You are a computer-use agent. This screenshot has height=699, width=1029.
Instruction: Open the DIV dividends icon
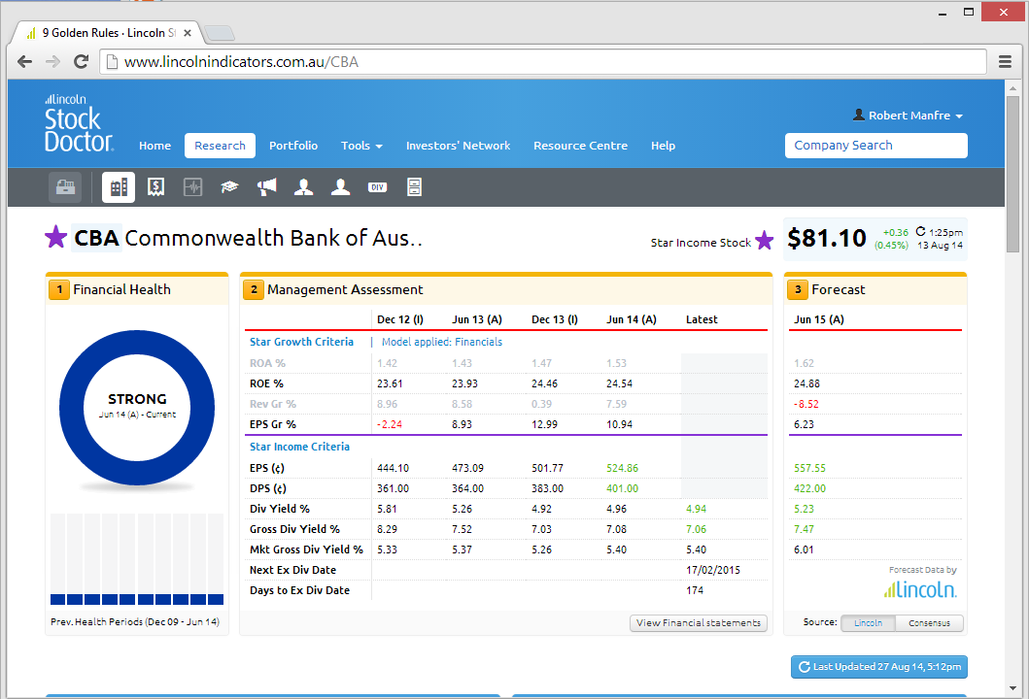[377, 187]
